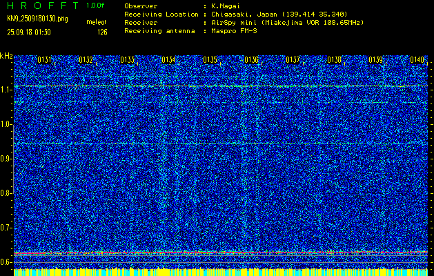Click the bright horizontal line at 1.1 kHz

pyautogui.click(x=221, y=86)
